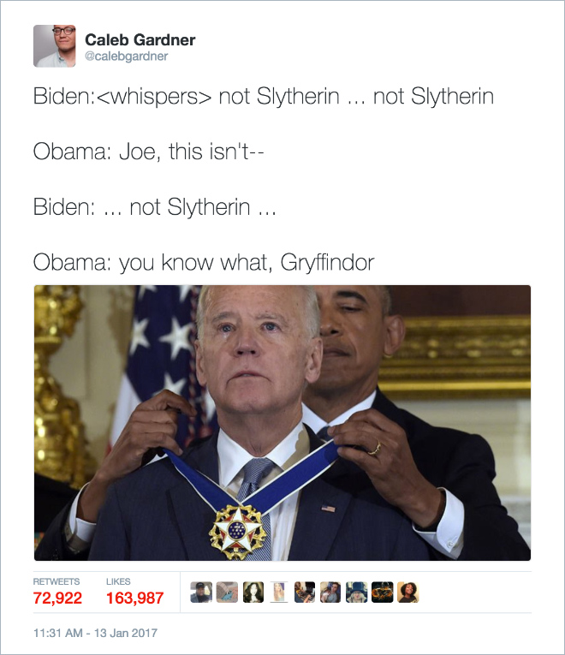
Task: Click the first liker avatar in the row
Action: click(x=201, y=592)
